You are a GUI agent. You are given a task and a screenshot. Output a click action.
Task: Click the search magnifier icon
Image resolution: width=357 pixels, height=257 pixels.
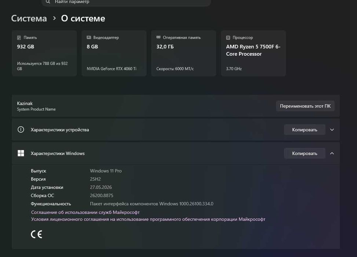[x=48, y=2]
